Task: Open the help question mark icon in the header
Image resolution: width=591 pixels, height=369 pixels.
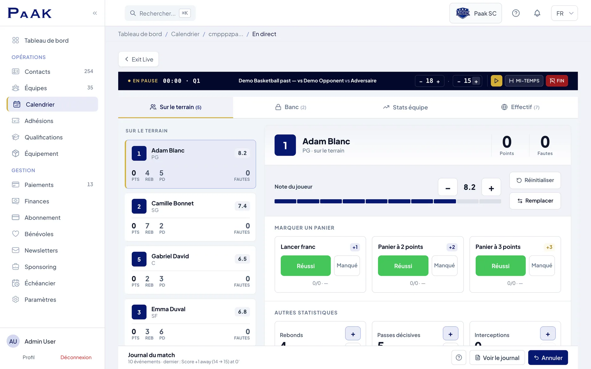Action: pyautogui.click(x=516, y=13)
